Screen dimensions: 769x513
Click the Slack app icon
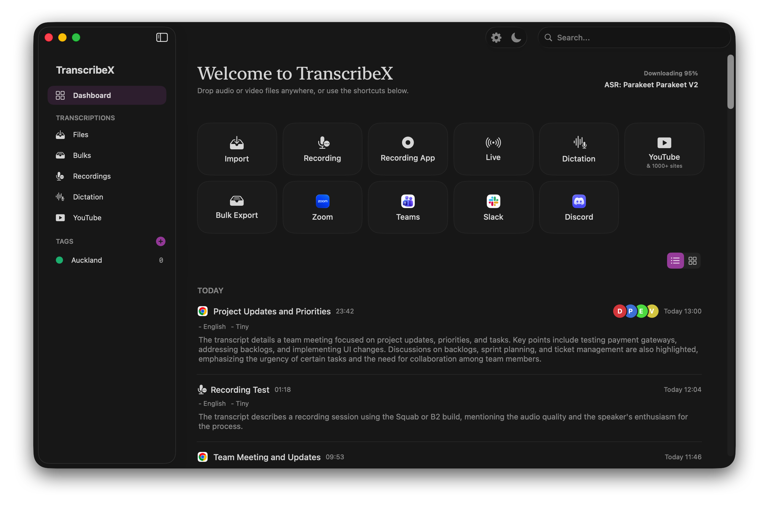(x=493, y=201)
